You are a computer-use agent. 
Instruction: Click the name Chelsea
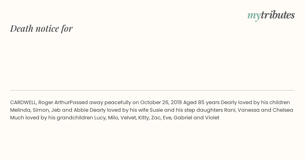[x=283, y=110]
